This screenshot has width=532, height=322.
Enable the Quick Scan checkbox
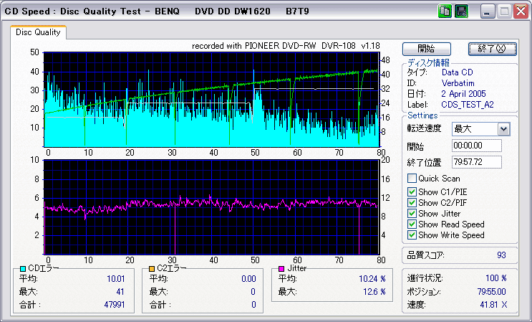point(412,179)
